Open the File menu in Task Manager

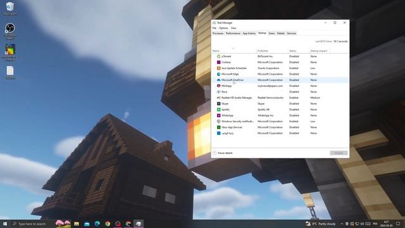click(x=215, y=28)
